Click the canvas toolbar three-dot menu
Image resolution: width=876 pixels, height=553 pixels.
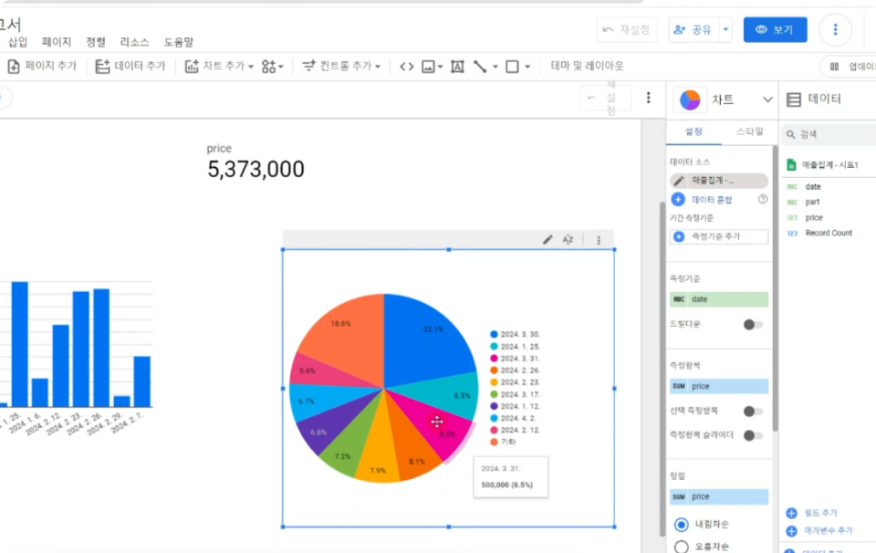click(648, 98)
